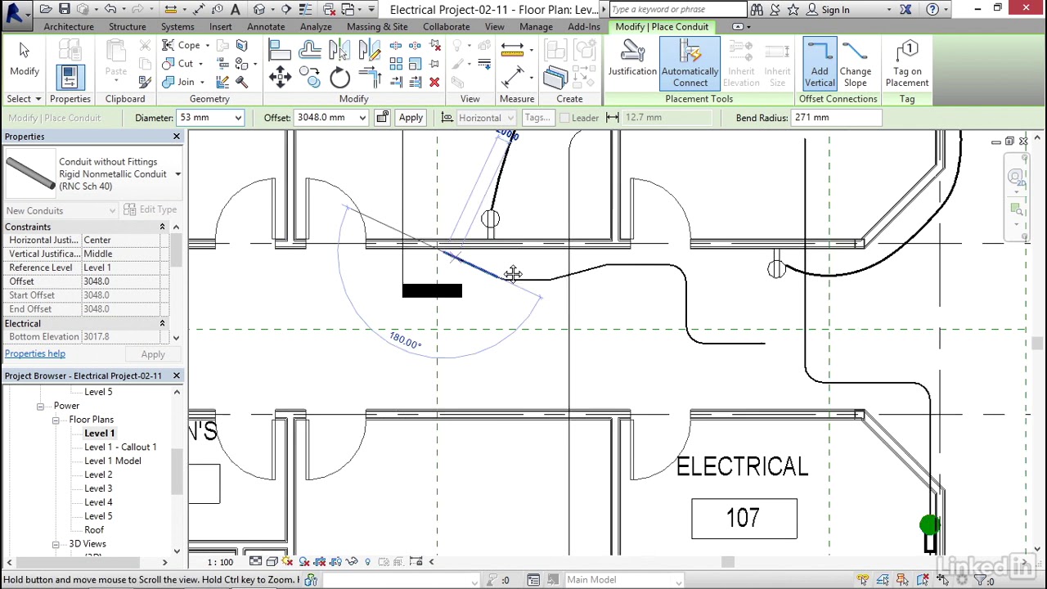Click the Offset tool icon

pyautogui.click(x=310, y=51)
